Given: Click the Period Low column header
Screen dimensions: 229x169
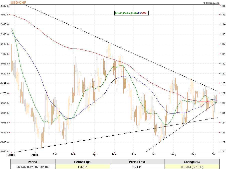Looking at the screenshot, I should click(x=137, y=162).
